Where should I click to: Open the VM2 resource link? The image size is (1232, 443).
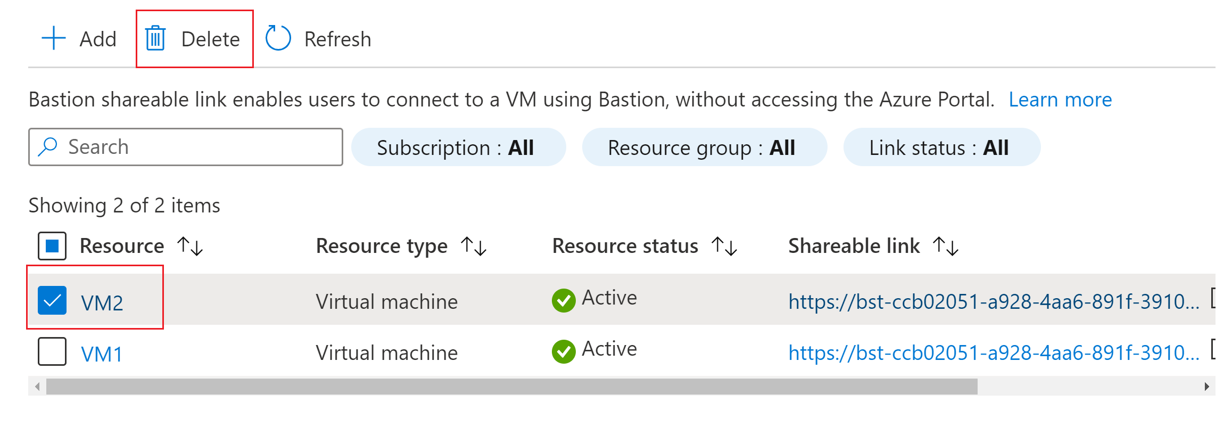point(102,303)
